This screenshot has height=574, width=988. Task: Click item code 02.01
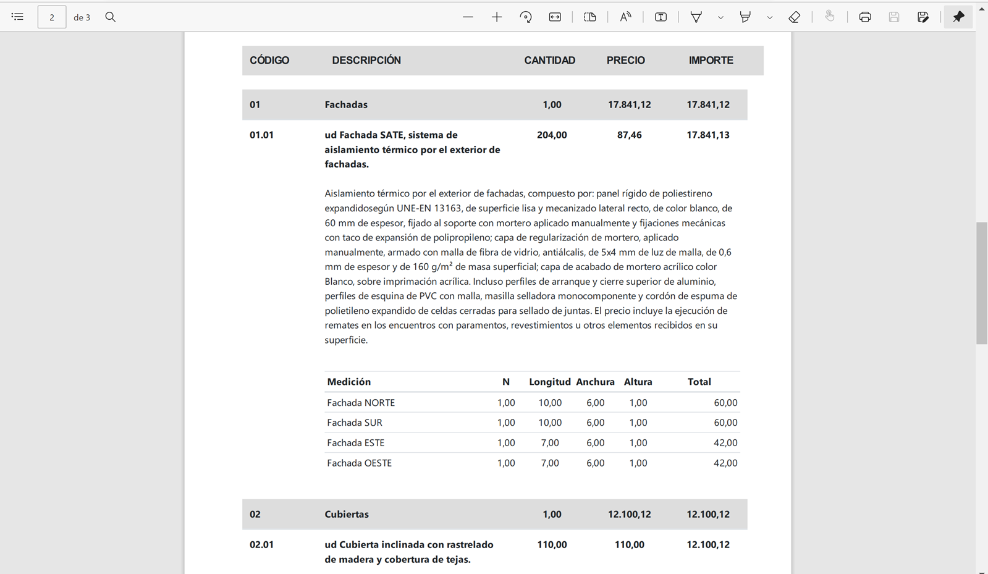(x=261, y=544)
